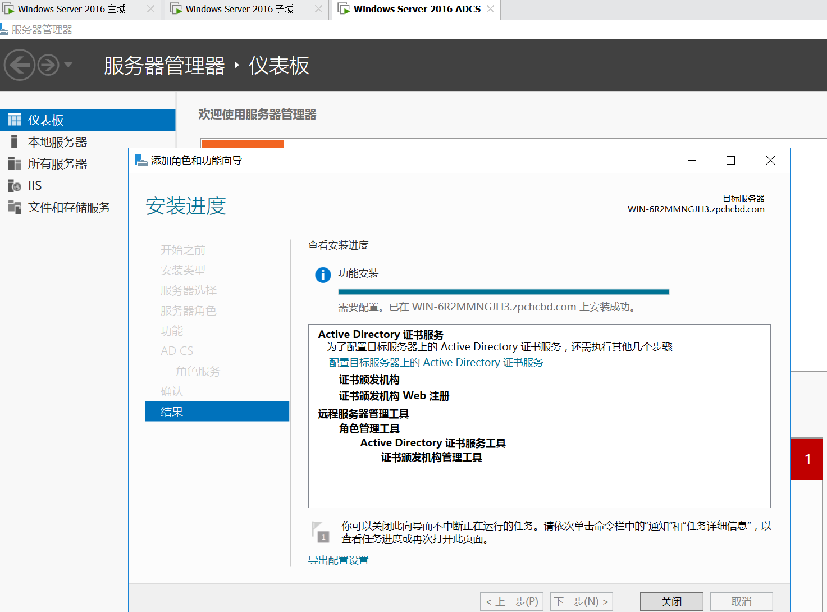Image resolution: width=827 pixels, height=612 pixels.
Task: Close the Windows Server 2016 ADCS tab
Action: pos(490,9)
